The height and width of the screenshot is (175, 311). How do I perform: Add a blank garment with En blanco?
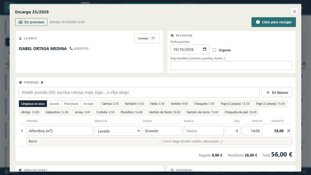[276, 92]
